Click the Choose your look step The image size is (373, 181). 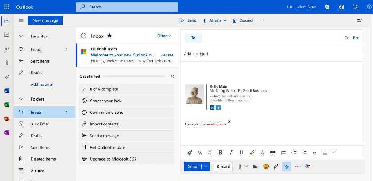point(127,101)
